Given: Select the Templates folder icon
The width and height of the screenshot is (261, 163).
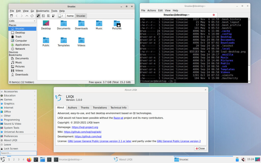Looking at the screenshot, I should coord(63,42).
